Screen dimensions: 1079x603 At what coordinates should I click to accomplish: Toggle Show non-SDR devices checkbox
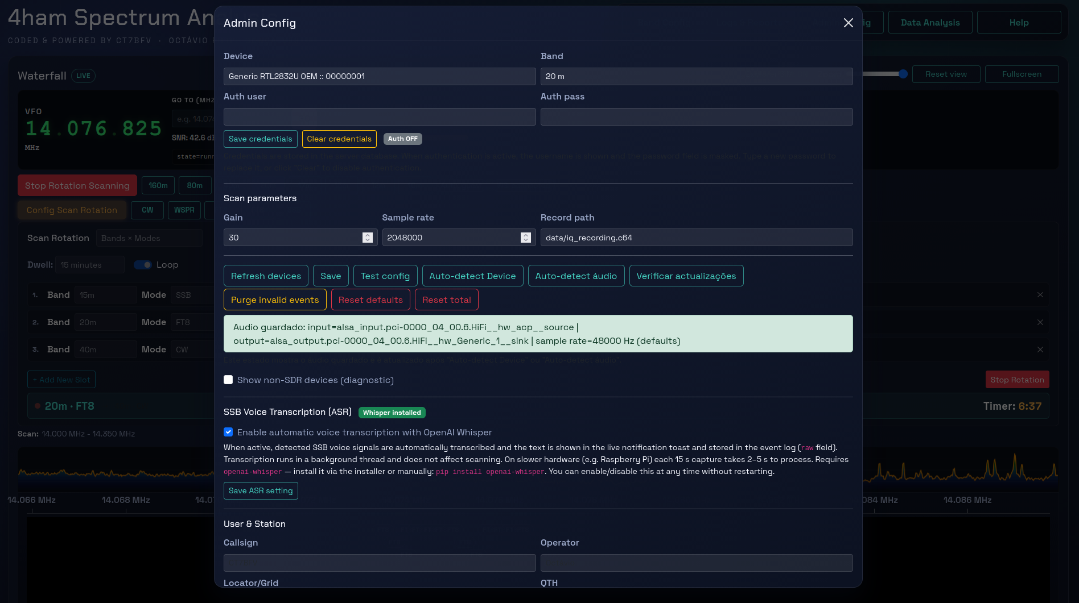tap(228, 380)
